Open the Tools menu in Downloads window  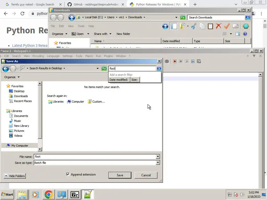point(81,26)
